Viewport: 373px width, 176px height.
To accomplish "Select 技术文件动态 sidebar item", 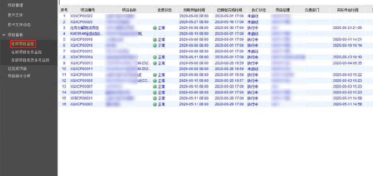I will pos(19,25).
